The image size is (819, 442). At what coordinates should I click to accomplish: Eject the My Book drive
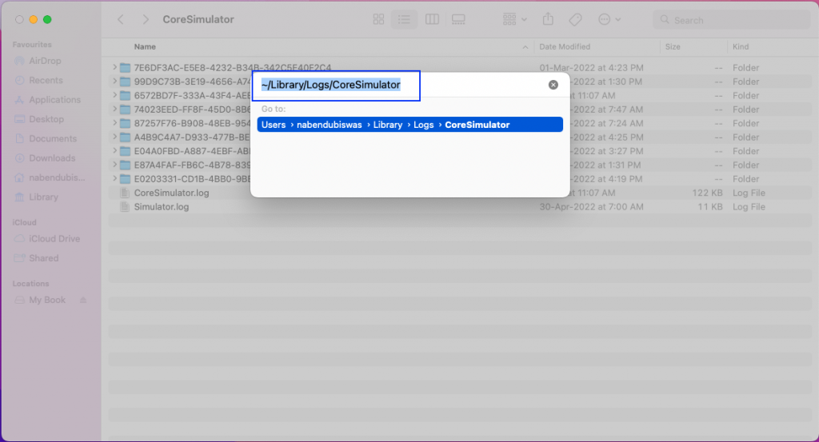83,300
